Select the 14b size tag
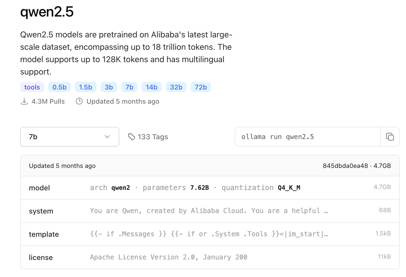 151,87
